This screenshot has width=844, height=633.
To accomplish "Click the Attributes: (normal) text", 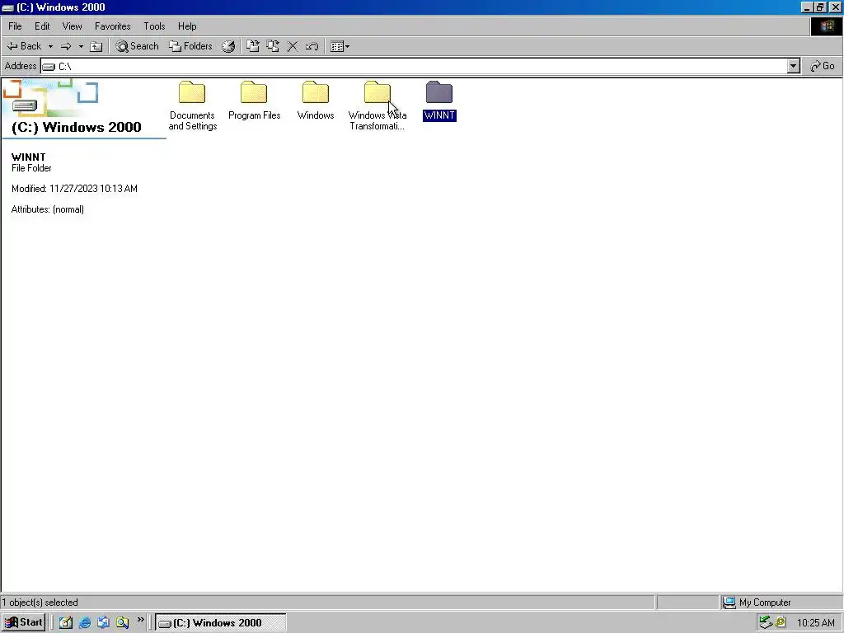I will [47, 209].
